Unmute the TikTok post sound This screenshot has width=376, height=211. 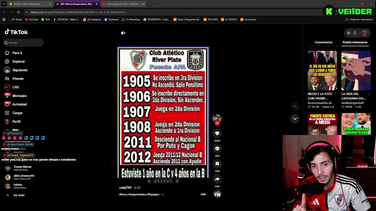(123, 33)
